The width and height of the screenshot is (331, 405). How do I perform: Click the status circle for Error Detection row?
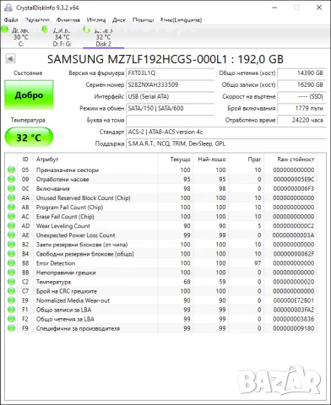11,263
